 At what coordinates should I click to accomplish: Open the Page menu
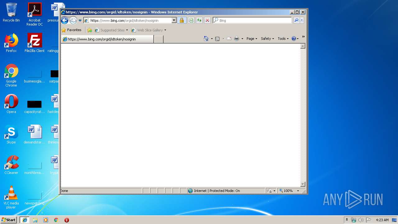point(252,39)
